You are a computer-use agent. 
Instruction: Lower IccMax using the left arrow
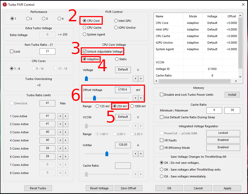(135, 154)
